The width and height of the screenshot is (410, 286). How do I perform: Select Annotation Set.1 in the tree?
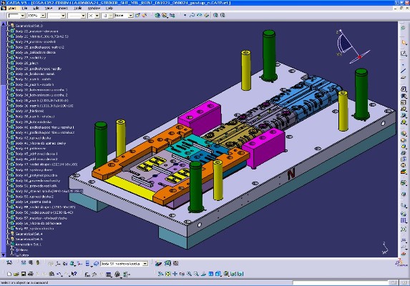coord(29,245)
